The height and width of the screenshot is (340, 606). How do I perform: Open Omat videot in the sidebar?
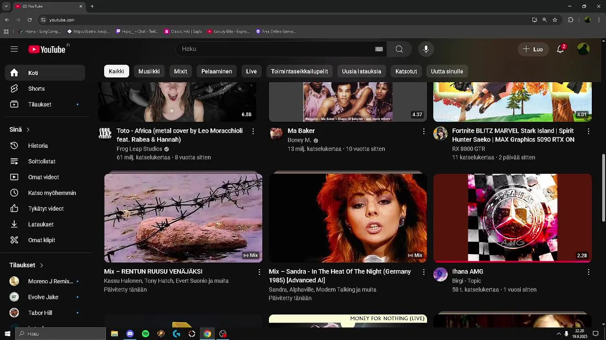tap(45, 177)
